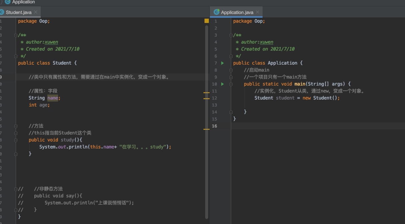
Task: Collapse the Javadoc comment in Application.java
Action: pyautogui.click(x=231, y=35)
